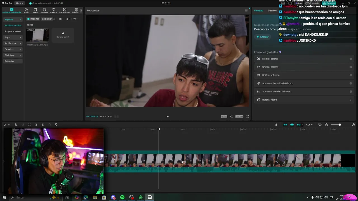The height and width of the screenshot is (201, 358).
Task: Delete selected clip trash icon
Action: pyautogui.click(x=50, y=125)
